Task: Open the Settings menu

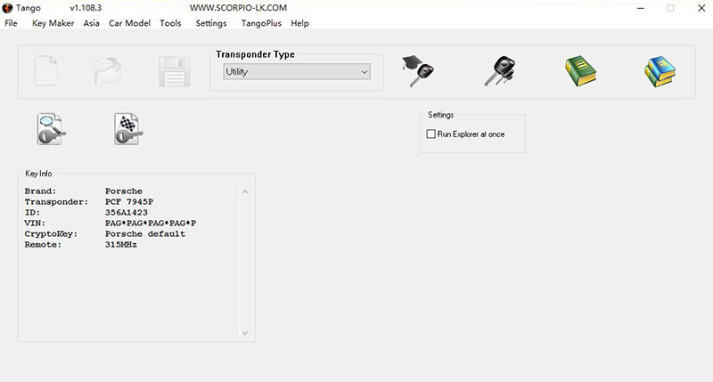Action: (x=211, y=23)
